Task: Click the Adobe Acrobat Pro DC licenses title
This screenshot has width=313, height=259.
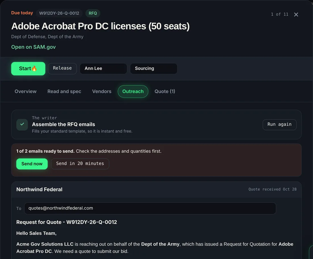Action: pyautogui.click(x=100, y=26)
